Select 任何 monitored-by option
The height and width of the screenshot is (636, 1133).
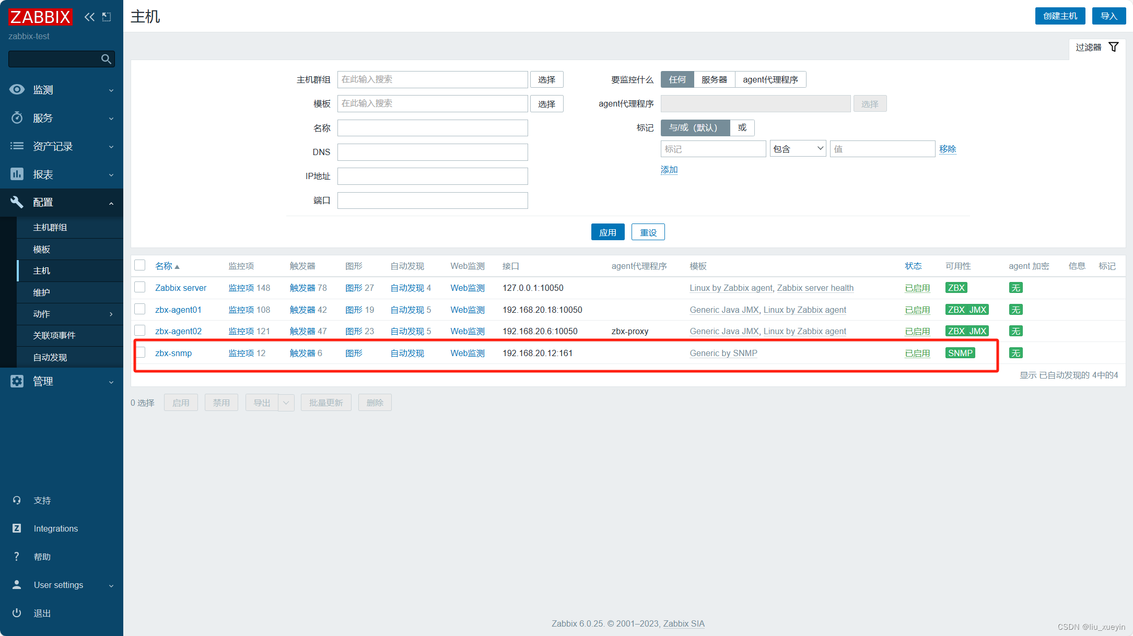677,79
